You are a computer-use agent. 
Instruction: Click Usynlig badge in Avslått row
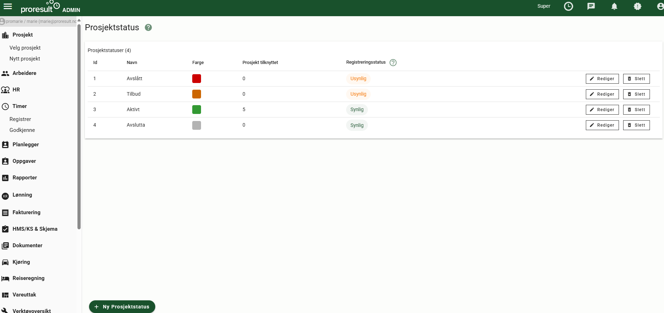pos(358,78)
